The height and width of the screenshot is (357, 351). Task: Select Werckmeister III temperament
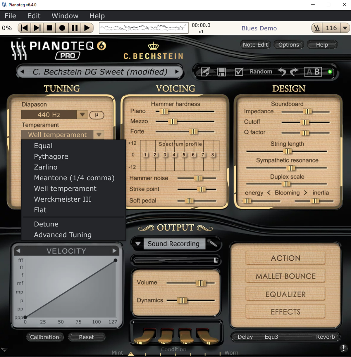pyautogui.click(x=74, y=199)
